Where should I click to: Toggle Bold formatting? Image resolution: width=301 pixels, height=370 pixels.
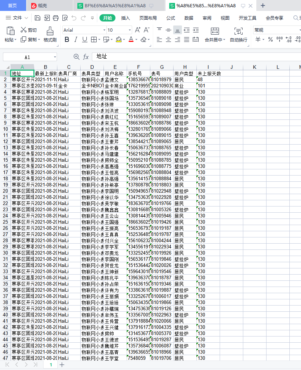point(67,39)
